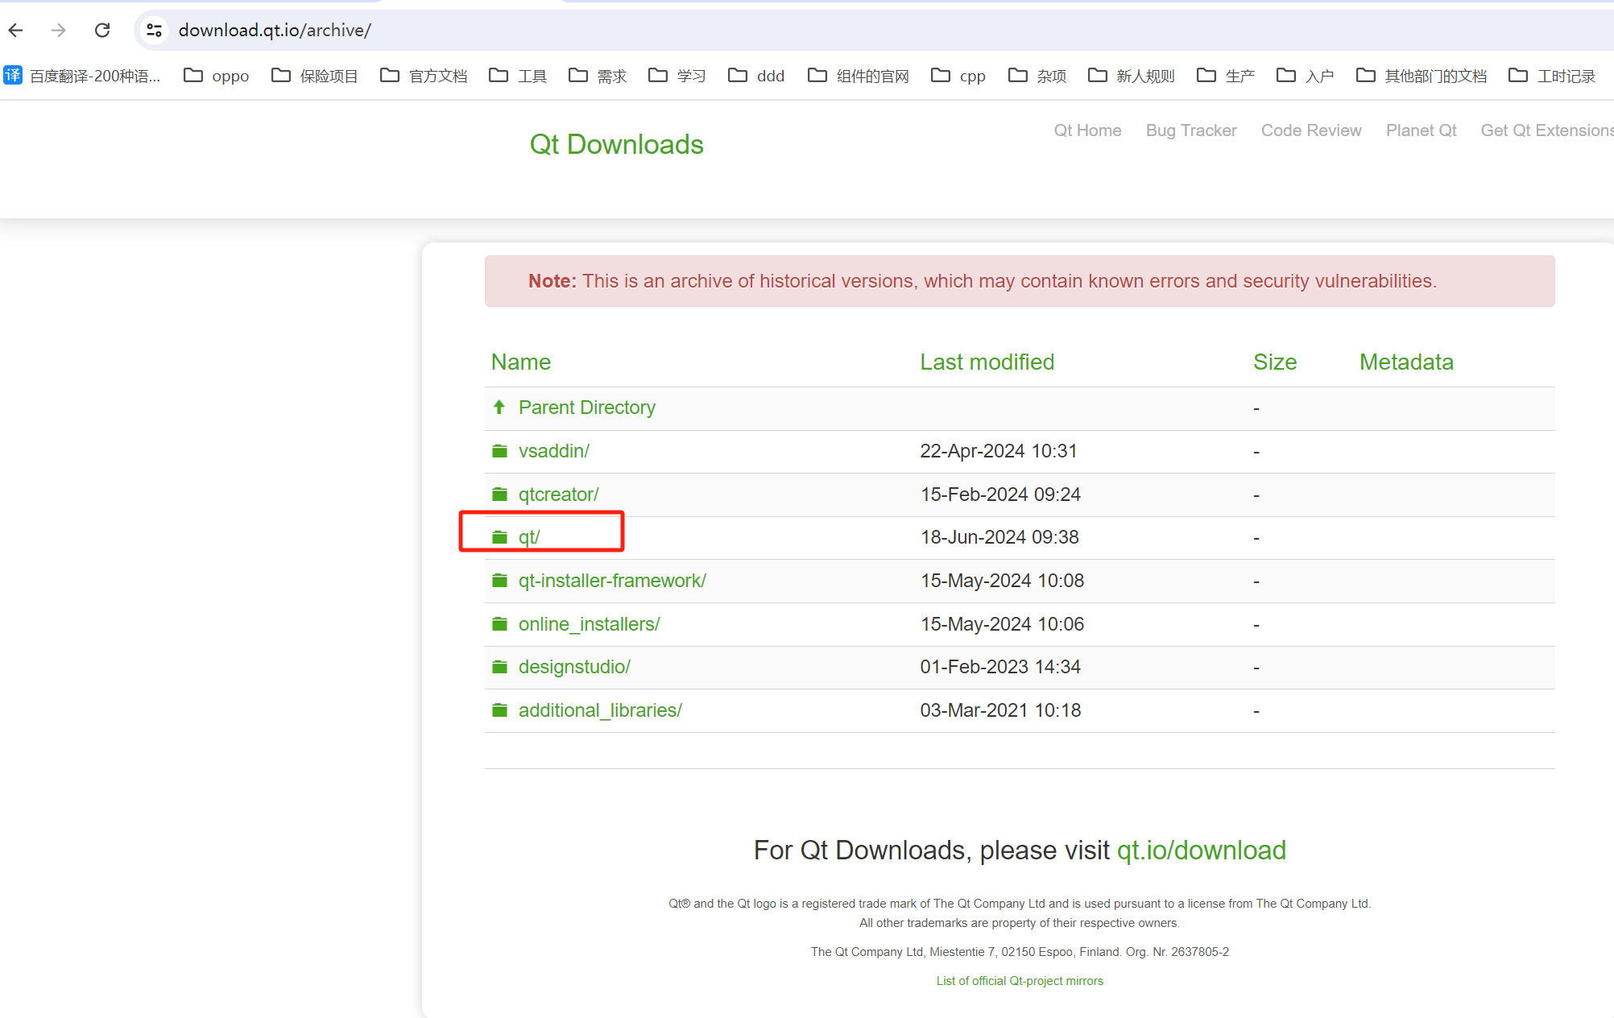Open the 需求 bookmark folder
Screen dimensions: 1614x1018
[x=598, y=76]
